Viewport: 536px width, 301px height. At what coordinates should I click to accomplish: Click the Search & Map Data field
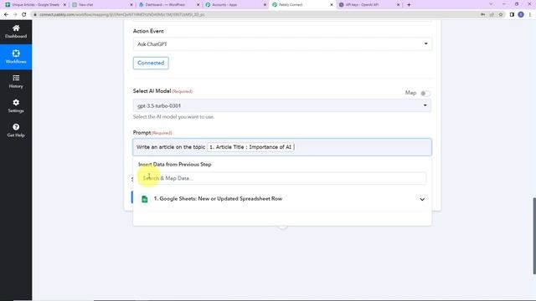pyautogui.click(x=282, y=178)
